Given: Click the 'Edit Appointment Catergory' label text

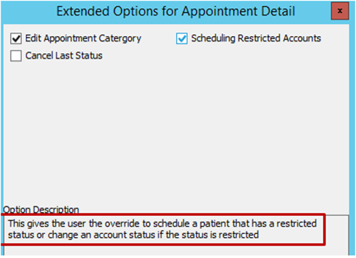Looking at the screenshot, I should click(x=83, y=39).
